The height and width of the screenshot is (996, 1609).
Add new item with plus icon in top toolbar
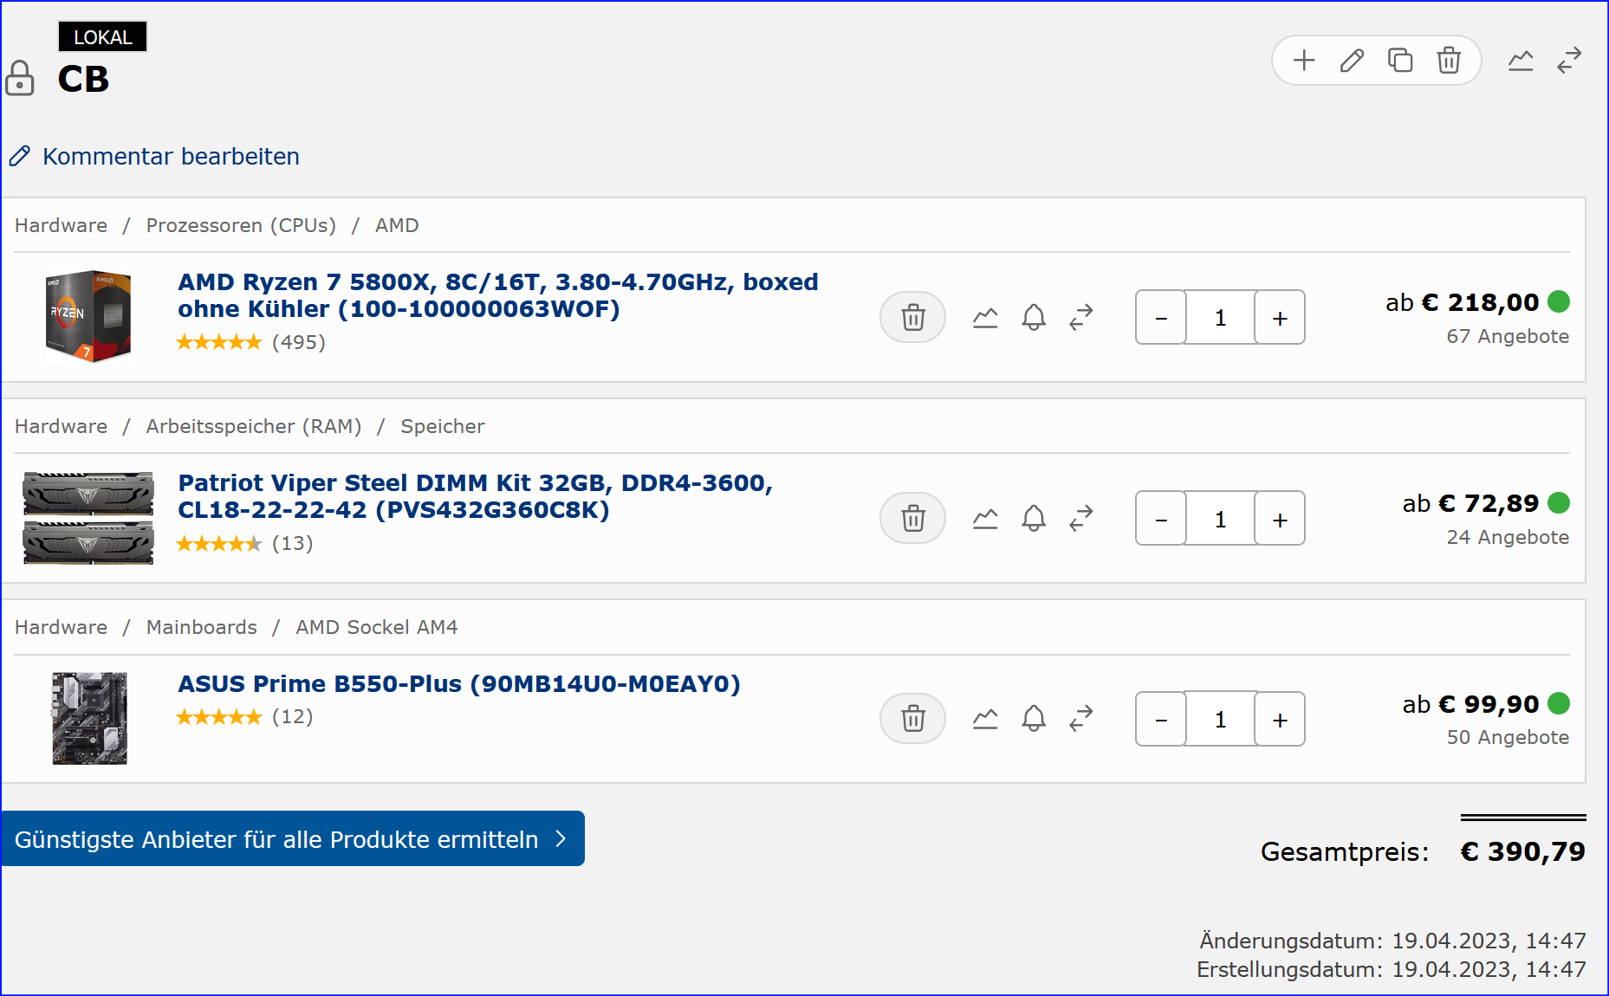pos(1303,61)
